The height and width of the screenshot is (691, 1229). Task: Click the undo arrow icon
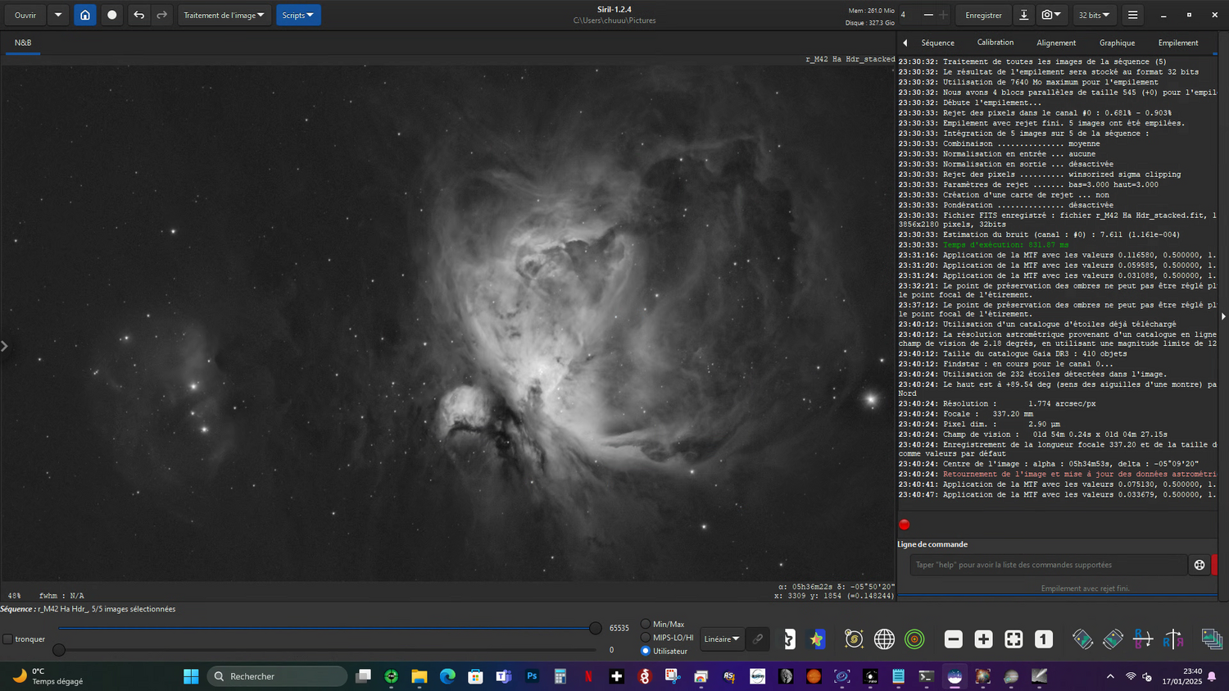[138, 15]
